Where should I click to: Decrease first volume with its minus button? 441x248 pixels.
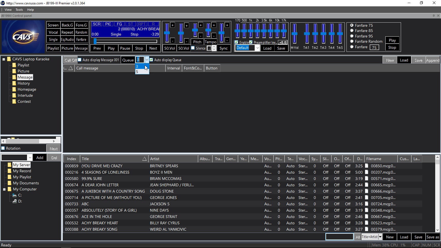[173, 41]
